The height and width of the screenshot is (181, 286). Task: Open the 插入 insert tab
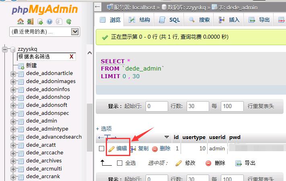(228, 20)
